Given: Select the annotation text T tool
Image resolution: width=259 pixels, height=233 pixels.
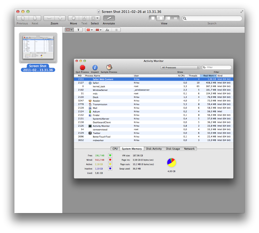Looking at the screenshot, I should (78, 30).
